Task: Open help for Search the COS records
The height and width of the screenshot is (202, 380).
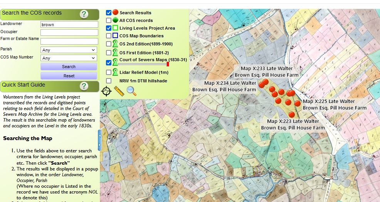Action: point(84,14)
